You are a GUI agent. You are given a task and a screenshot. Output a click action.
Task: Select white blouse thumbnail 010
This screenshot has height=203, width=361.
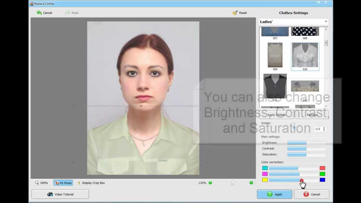coord(305,56)
